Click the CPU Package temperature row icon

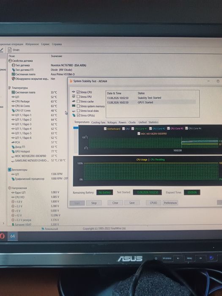click(13, 101)
